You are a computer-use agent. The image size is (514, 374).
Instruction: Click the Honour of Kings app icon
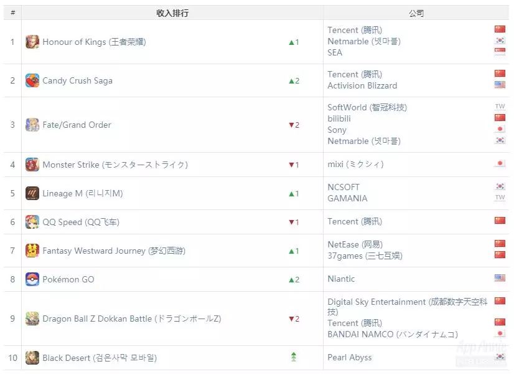(32, 42)
